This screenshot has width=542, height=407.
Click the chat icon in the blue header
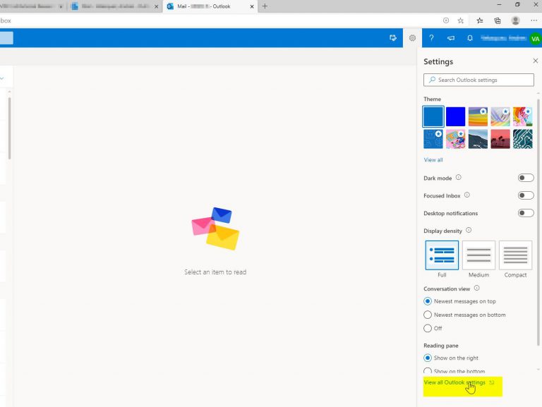(393, 38)
